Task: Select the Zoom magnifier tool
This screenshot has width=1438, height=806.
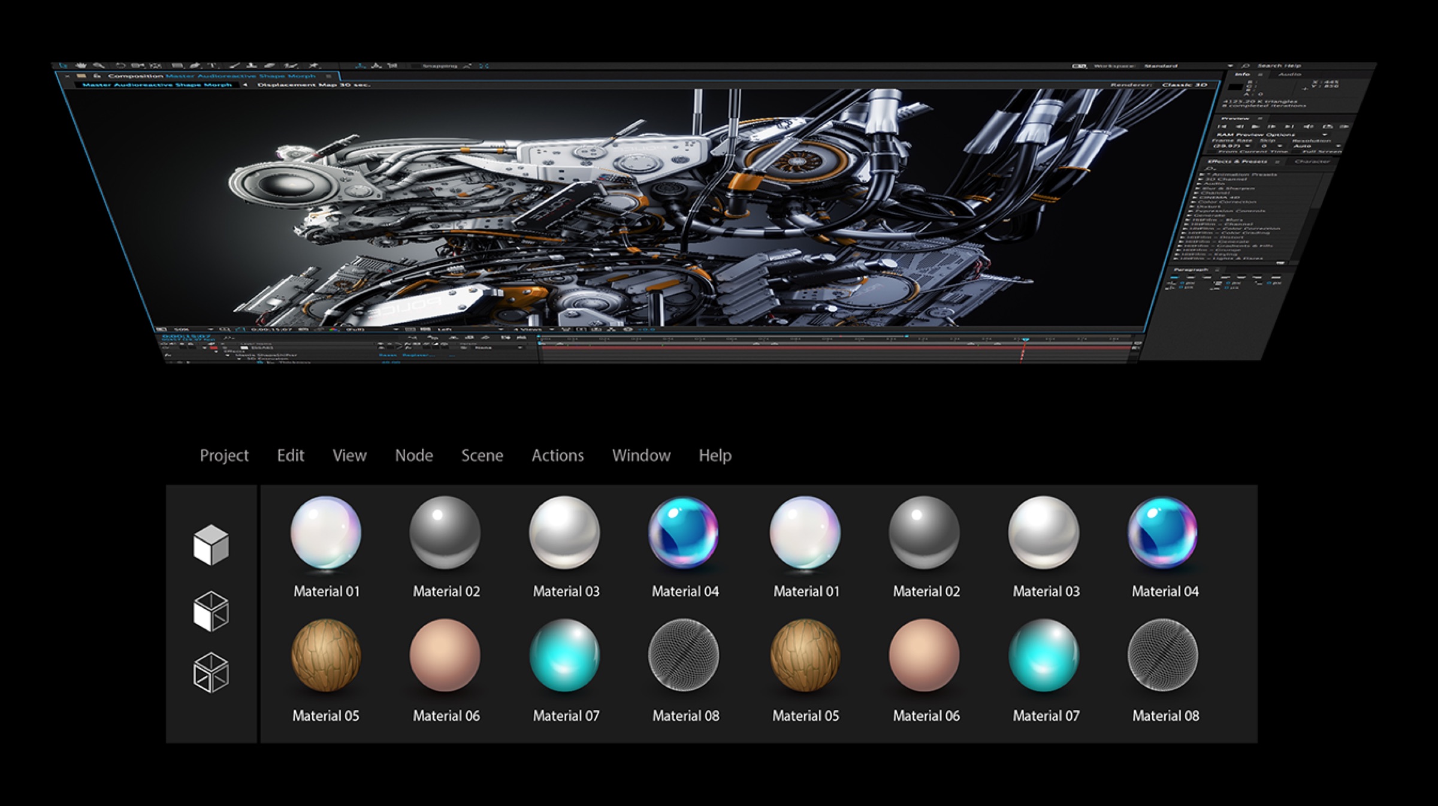Action: [99, 65]
